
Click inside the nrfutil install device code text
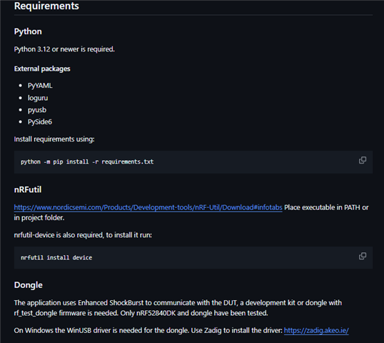tap(56, 258)
